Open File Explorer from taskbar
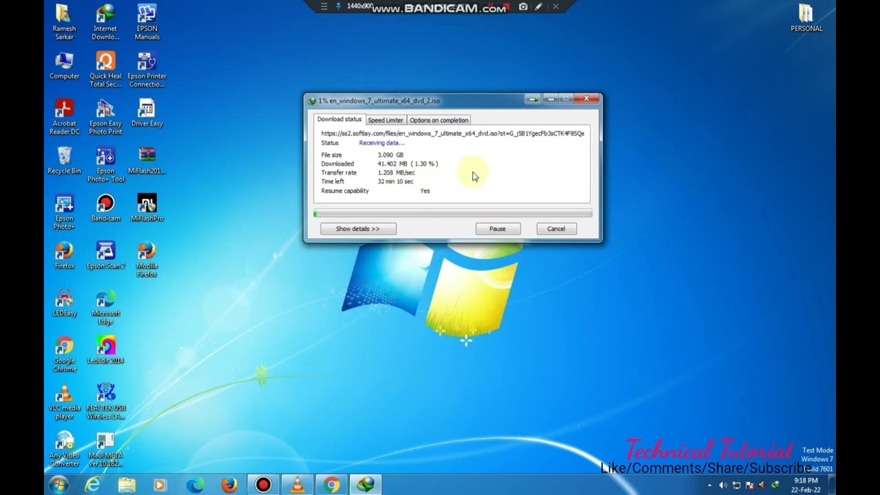This screenshot has height=495, width=880. [x=126, y=485]
